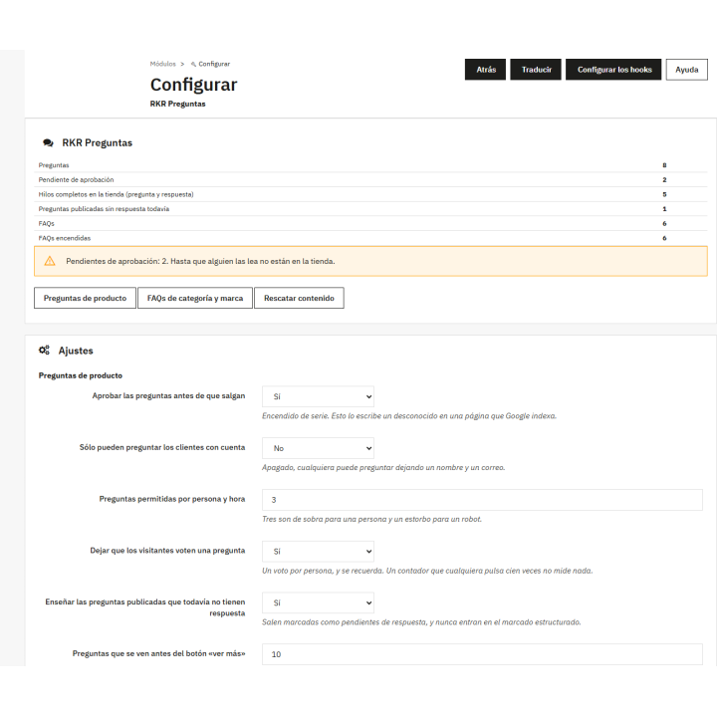Click the gears icon beside Ajustes
The image size is (717, 717).
pos(44,351)
